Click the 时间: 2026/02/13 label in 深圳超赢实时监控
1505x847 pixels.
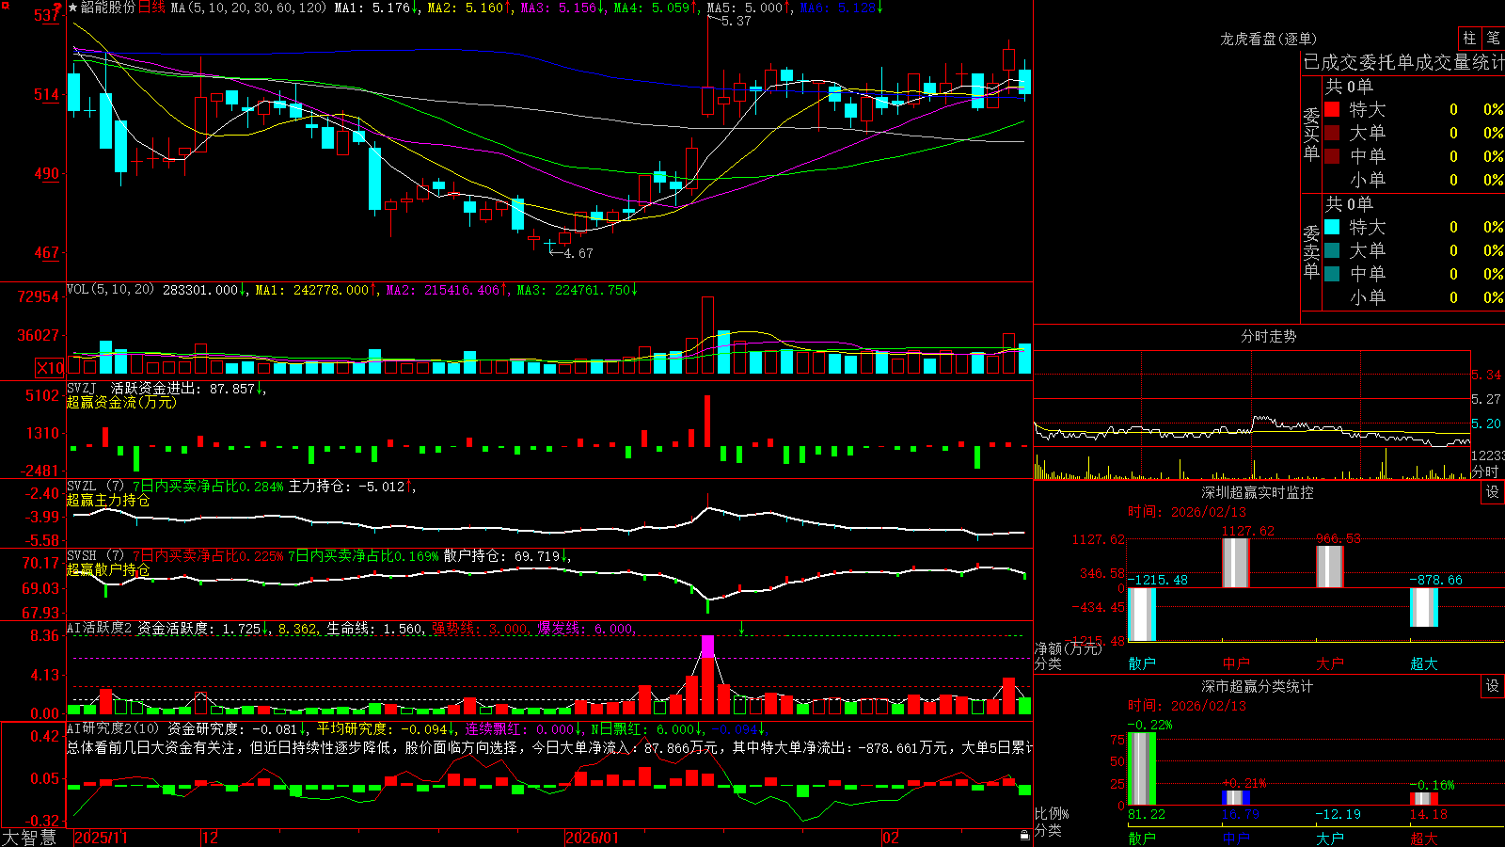coord(1187,512)
